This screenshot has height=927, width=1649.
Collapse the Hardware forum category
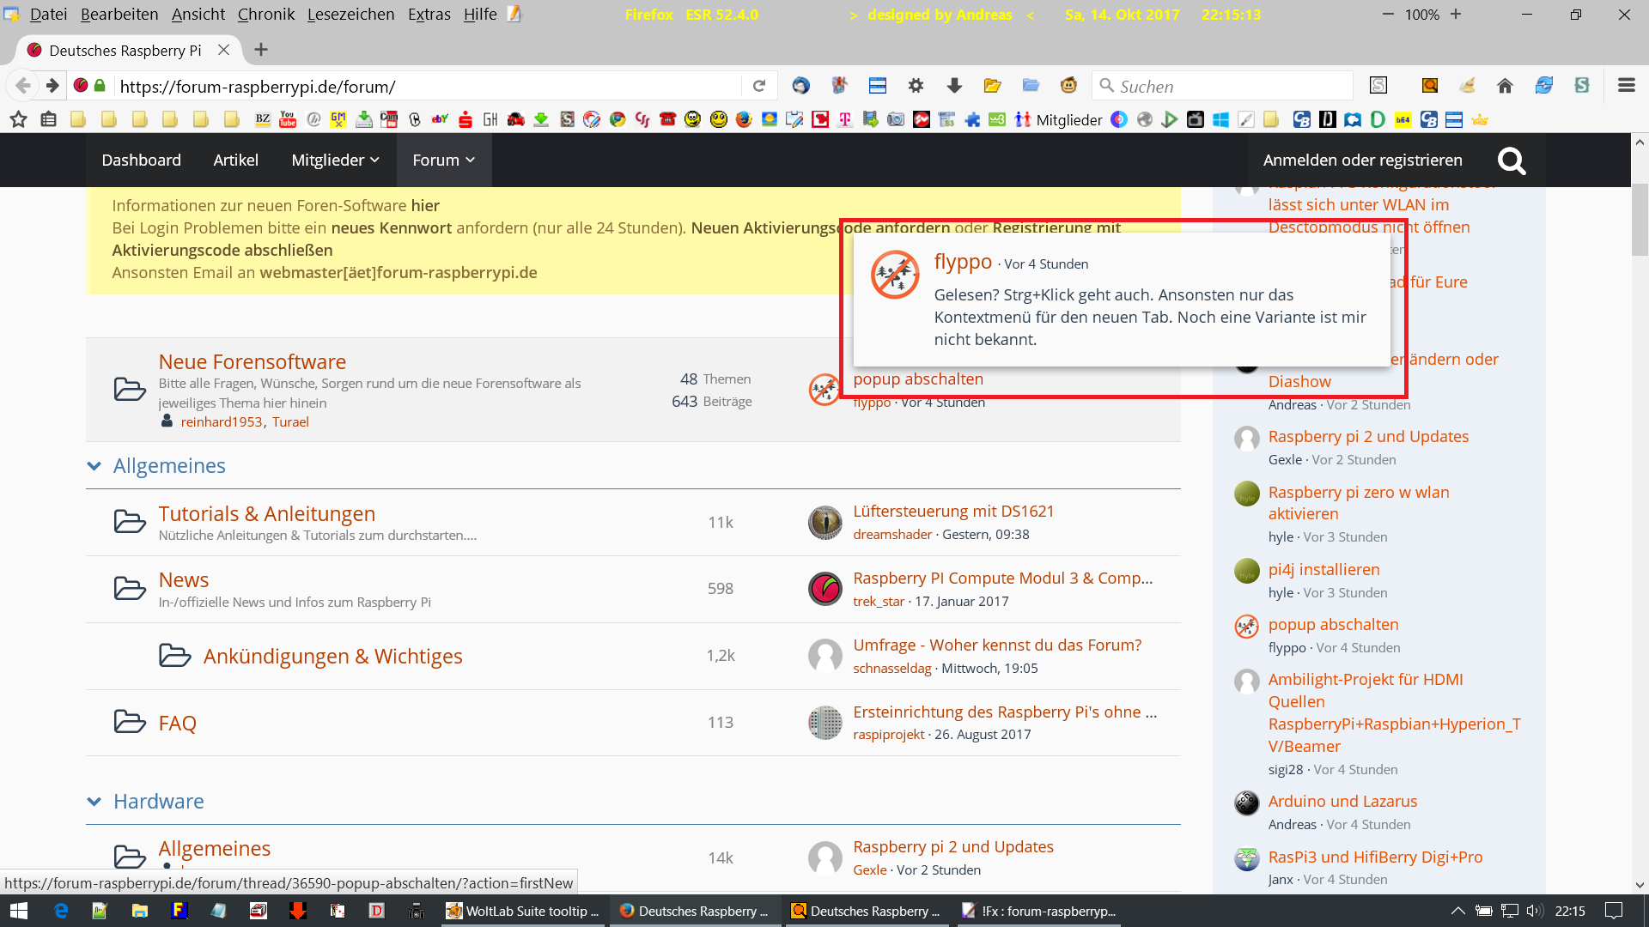coord(94,802)
